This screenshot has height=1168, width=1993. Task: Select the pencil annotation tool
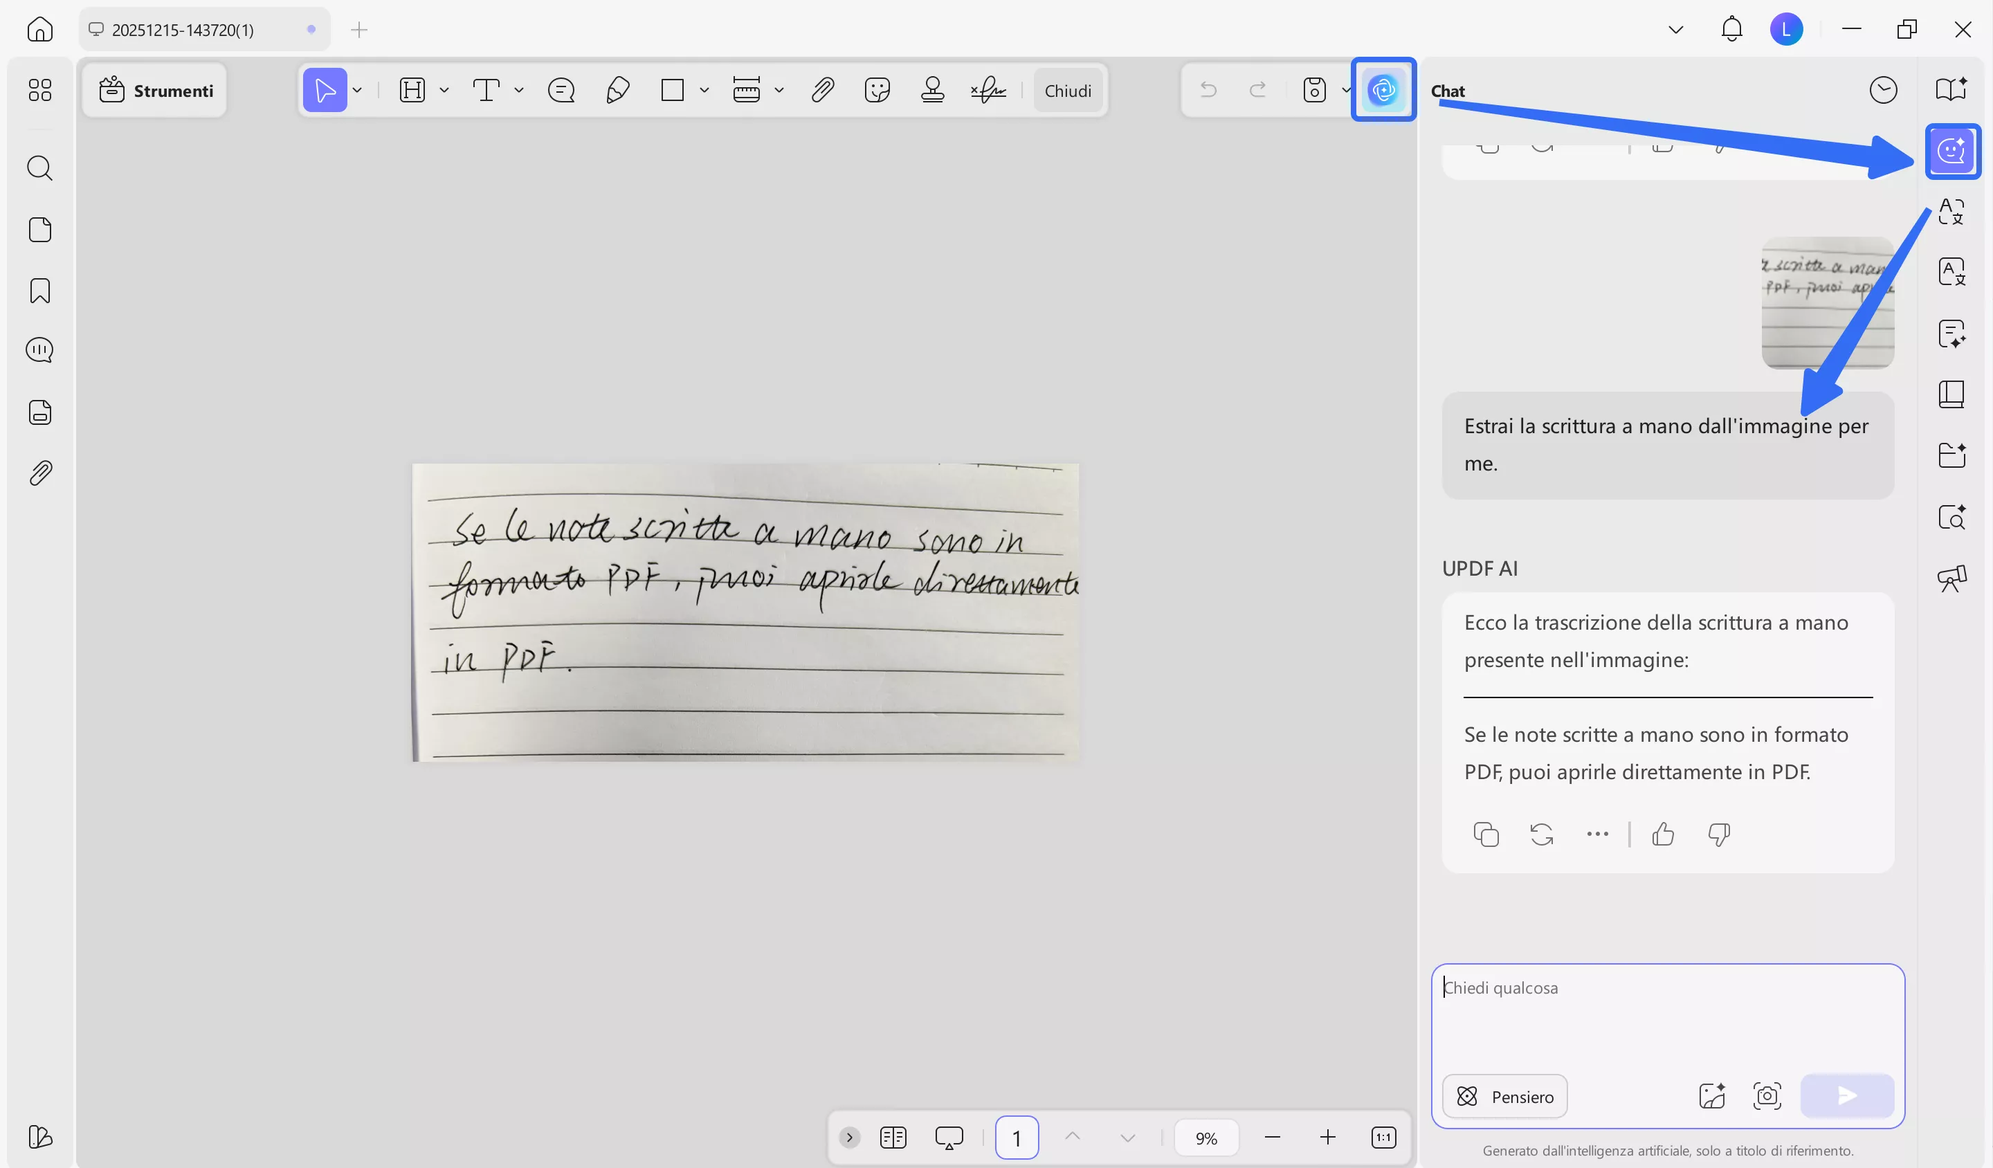619,89
